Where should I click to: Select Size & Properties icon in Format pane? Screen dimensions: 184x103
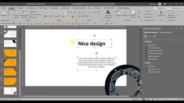[154, 36]
